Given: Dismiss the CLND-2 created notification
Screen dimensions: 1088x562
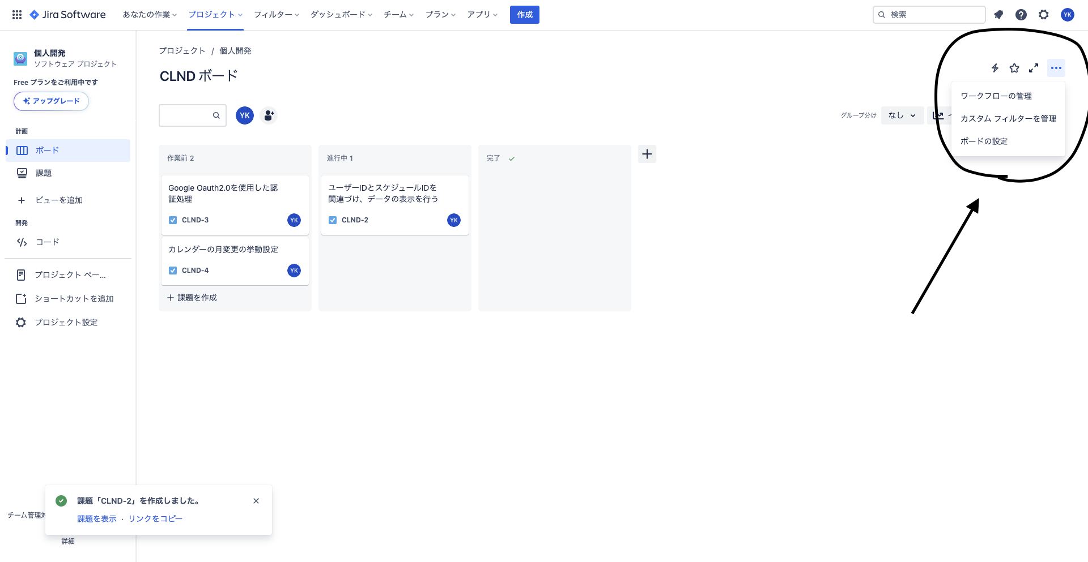Looking at the screenshot, I should 256,501.
